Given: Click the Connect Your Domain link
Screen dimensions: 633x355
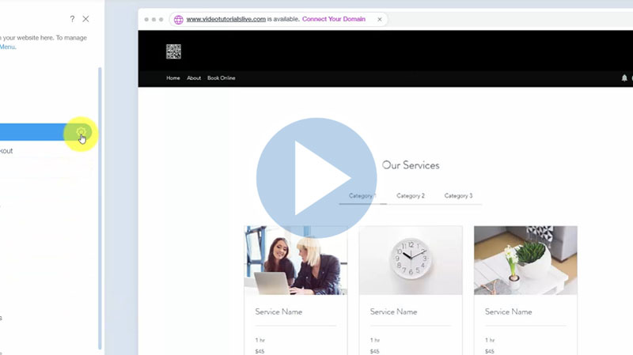Looking at the screenshot, I should (335, 19).
